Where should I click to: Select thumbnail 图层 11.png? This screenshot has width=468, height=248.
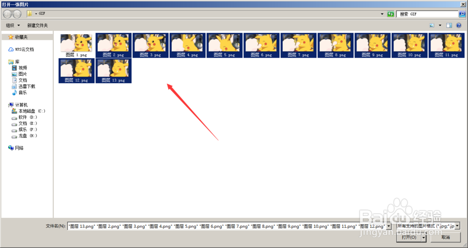pos(446,45)
